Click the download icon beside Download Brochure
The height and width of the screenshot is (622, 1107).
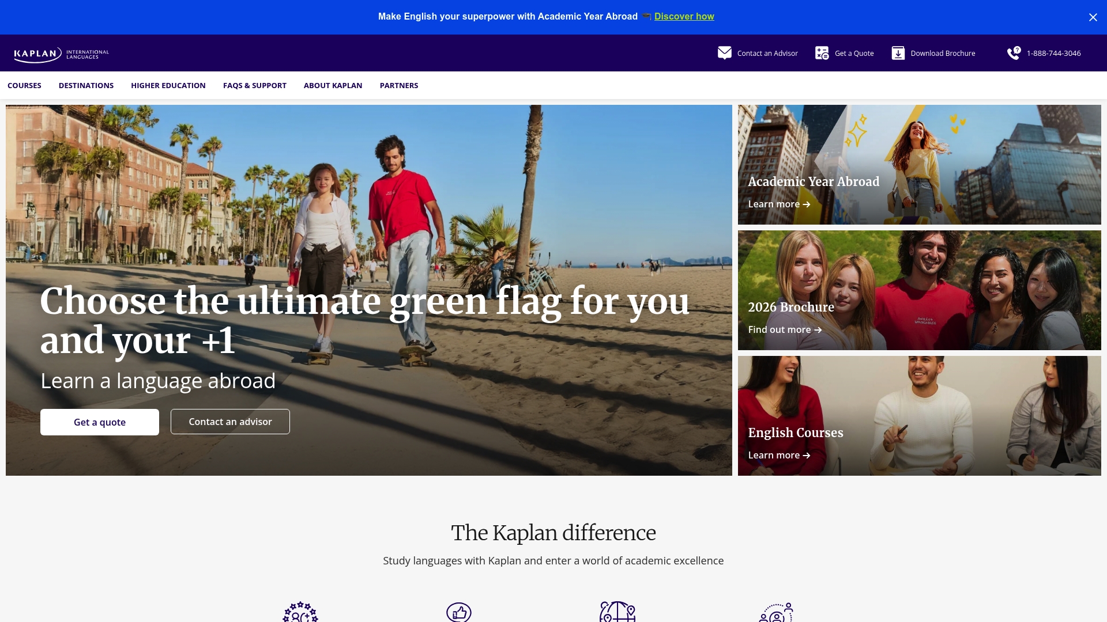pos(898,52)
